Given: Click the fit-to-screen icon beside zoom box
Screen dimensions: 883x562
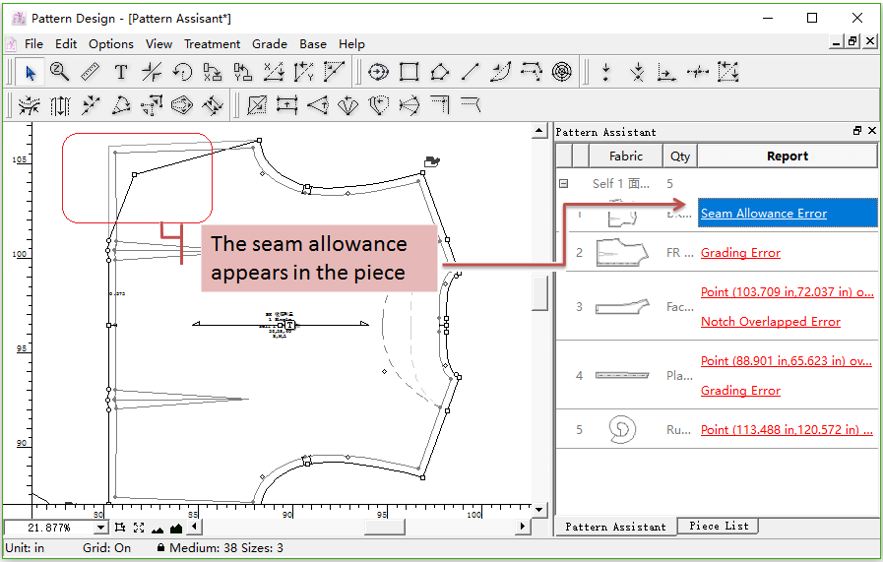Looking at the screenshot, I should tap(138, 529).
